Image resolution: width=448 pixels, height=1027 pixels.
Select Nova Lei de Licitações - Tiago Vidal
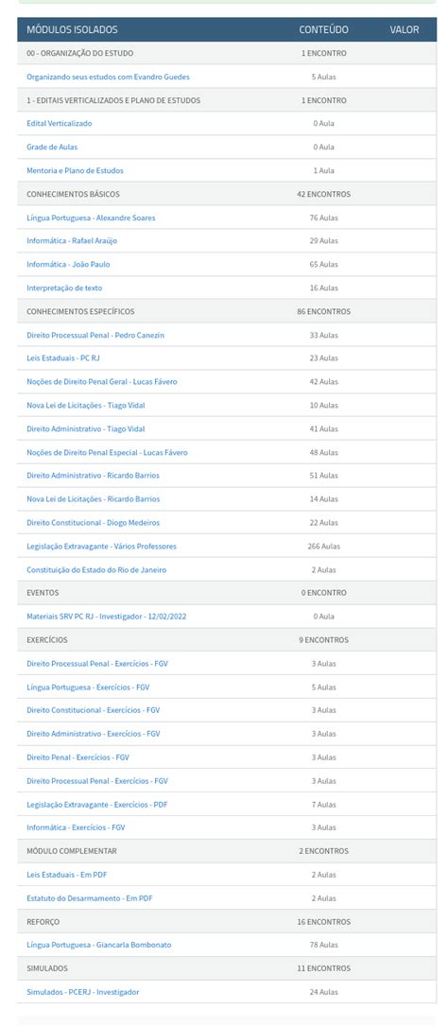click(86, 406)
